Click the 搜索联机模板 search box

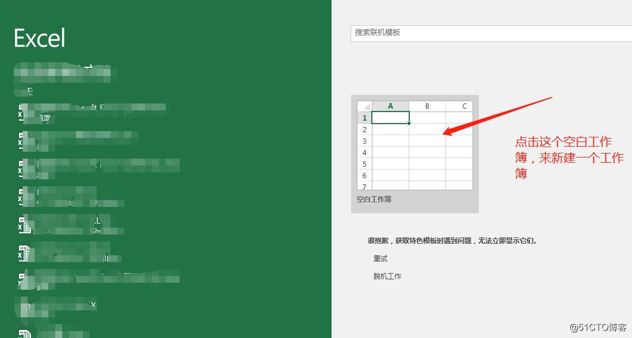[x=492, y=33]
